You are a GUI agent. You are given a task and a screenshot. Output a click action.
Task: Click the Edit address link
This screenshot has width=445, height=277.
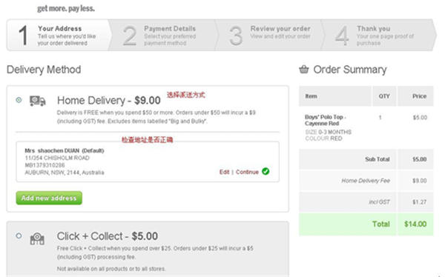coord(224,172)
